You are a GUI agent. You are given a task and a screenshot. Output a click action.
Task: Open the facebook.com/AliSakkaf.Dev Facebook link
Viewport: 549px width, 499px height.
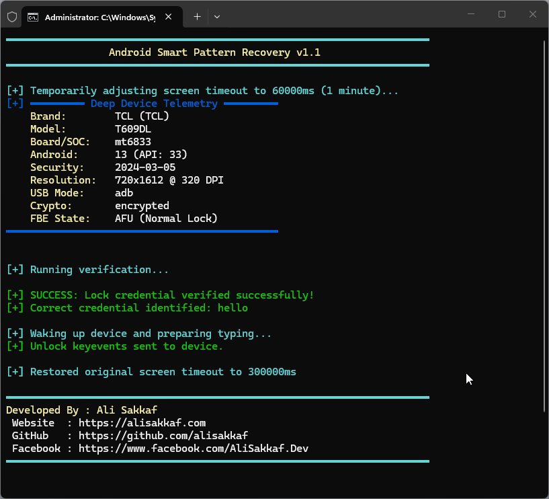194,449
